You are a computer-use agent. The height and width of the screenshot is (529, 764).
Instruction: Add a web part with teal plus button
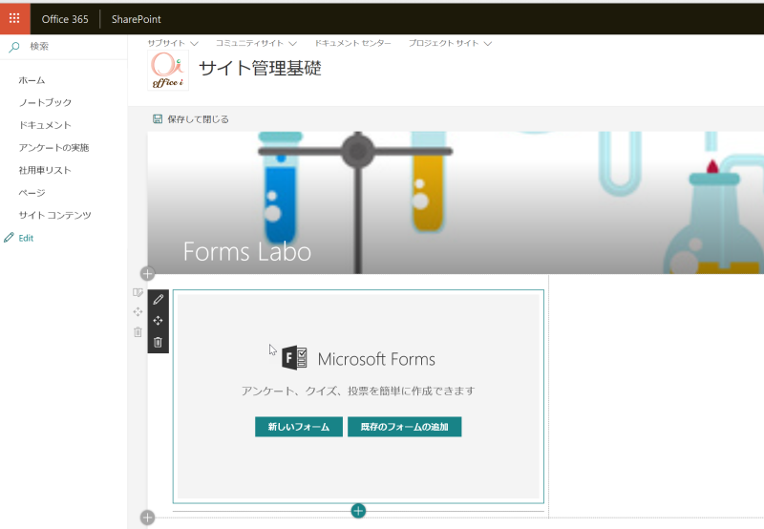[x=358, y=511]
